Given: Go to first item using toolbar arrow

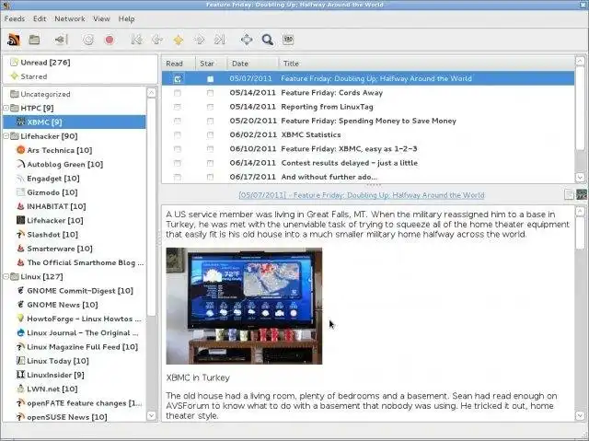Looking at the screenshot, I should tap(137, 40).
